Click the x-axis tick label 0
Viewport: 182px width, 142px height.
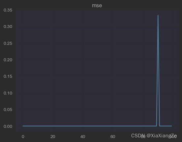coord(23,137)
